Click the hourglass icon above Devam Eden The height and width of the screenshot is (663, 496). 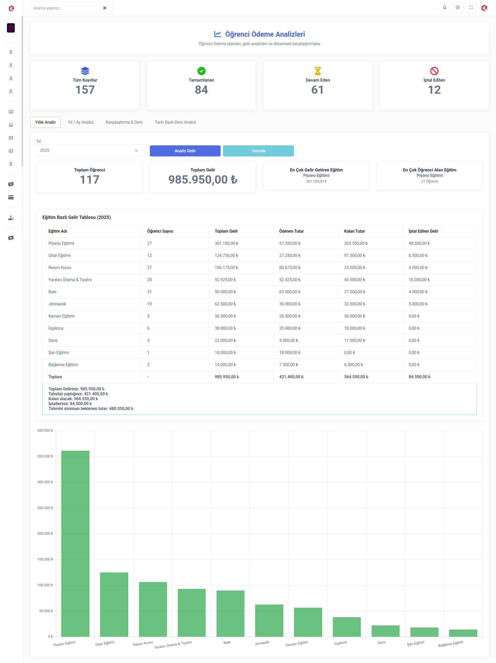click(317, 71)
